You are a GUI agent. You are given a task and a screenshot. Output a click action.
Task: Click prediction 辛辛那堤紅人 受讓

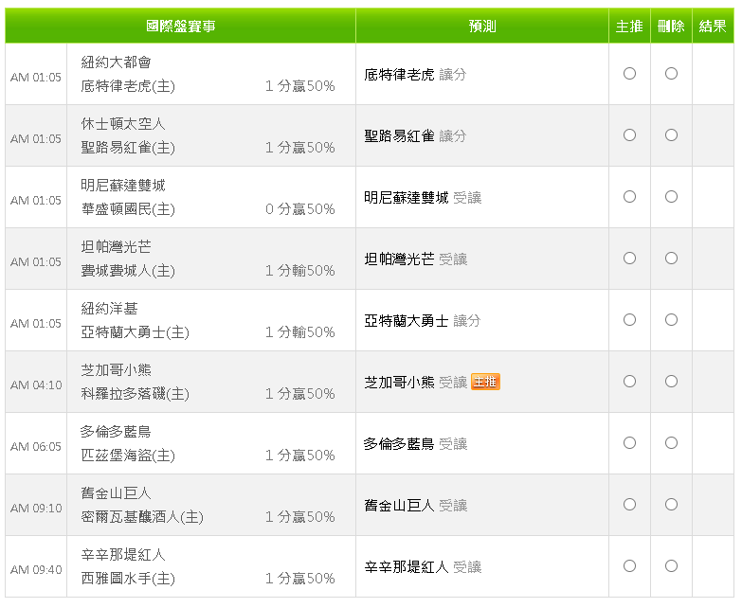coord(423,567)
